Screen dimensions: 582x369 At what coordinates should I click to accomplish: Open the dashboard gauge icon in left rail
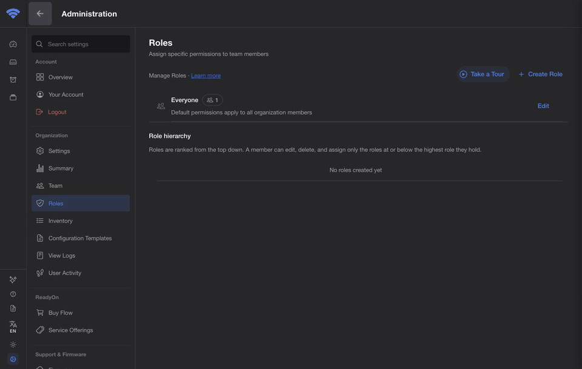[13, 44]
